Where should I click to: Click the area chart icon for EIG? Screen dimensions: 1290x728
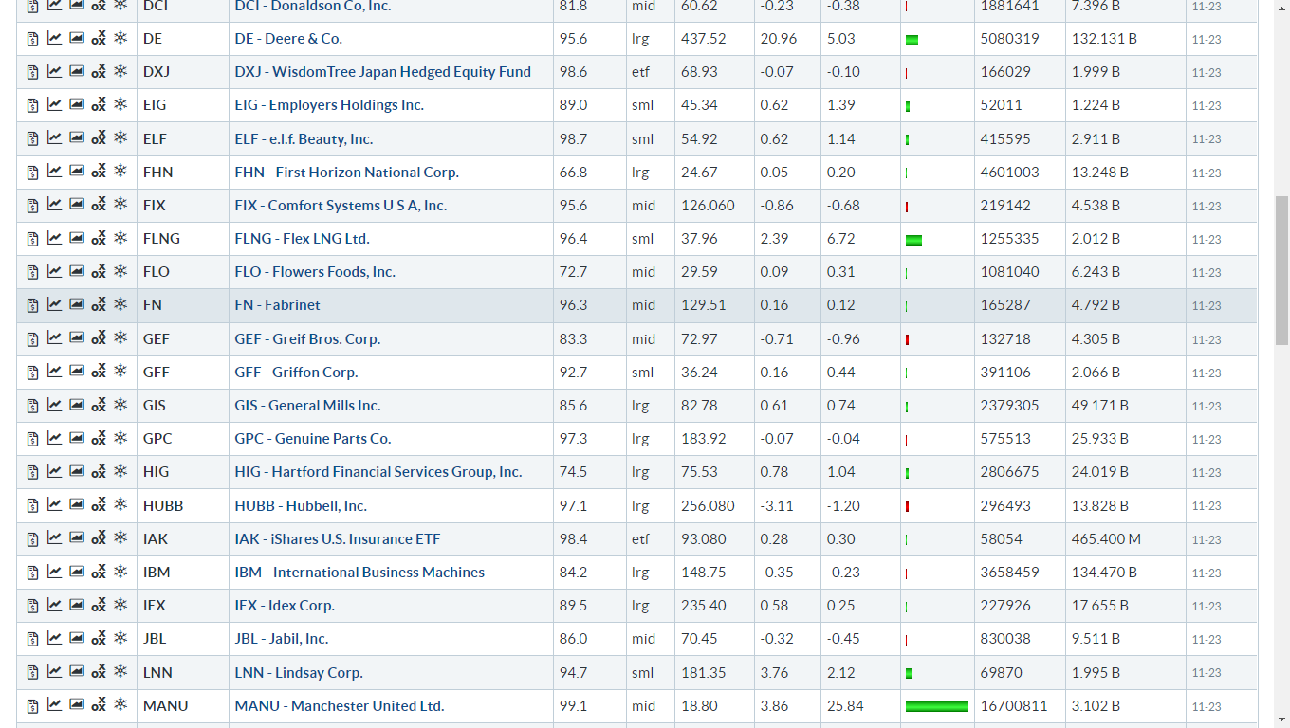(77, 104)
